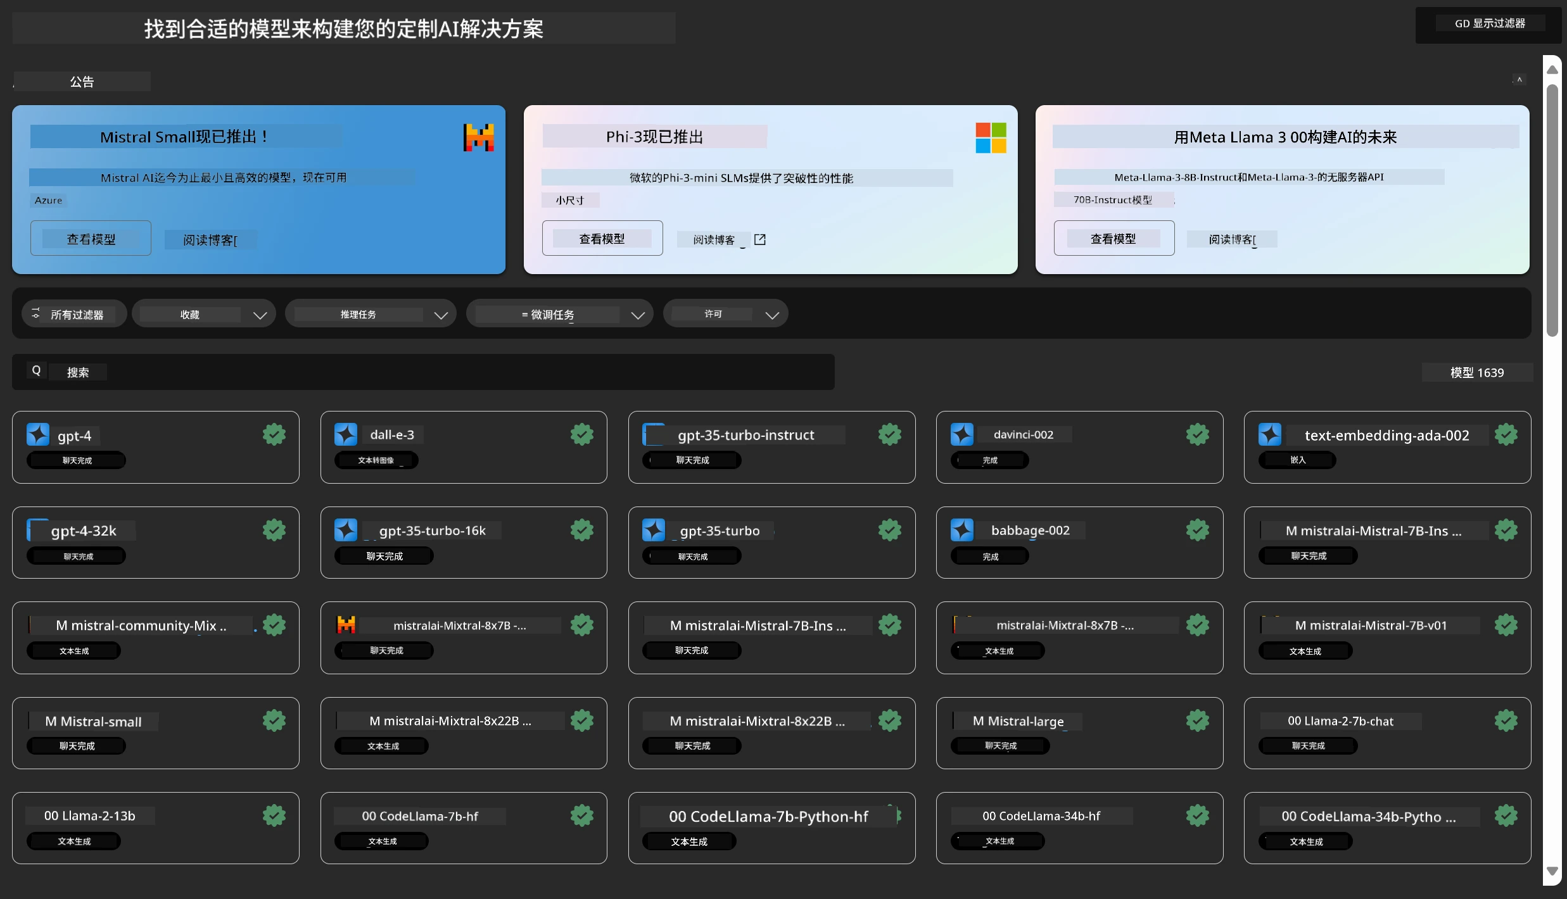This screenshot has height=899, width=1567.
Task: Open the CodeLlama-34b-Python model card
Action: [x=1387, y=828]
